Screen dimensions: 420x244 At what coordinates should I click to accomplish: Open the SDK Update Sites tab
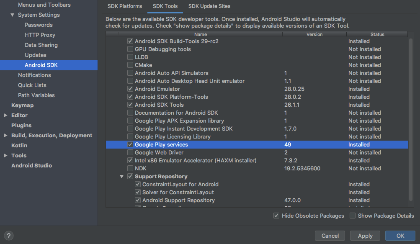click(x=209, y=7)
